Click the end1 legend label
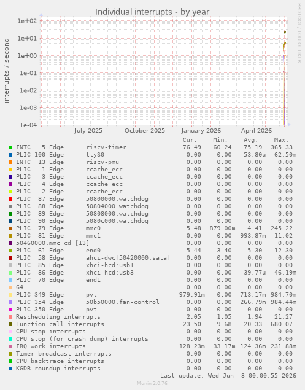Image resolution: width=305 pixels, height=390 pixels. pyautogui.click(x=93, y=280)
